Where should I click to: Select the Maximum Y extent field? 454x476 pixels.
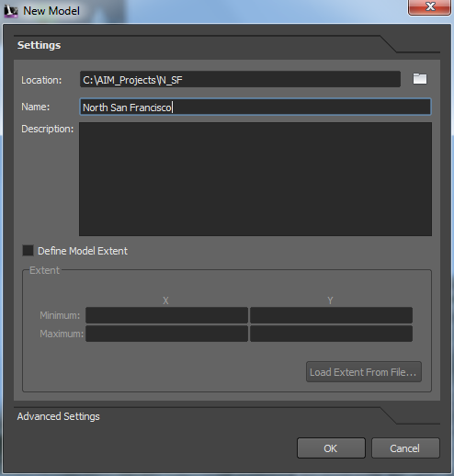pos(331,334)
